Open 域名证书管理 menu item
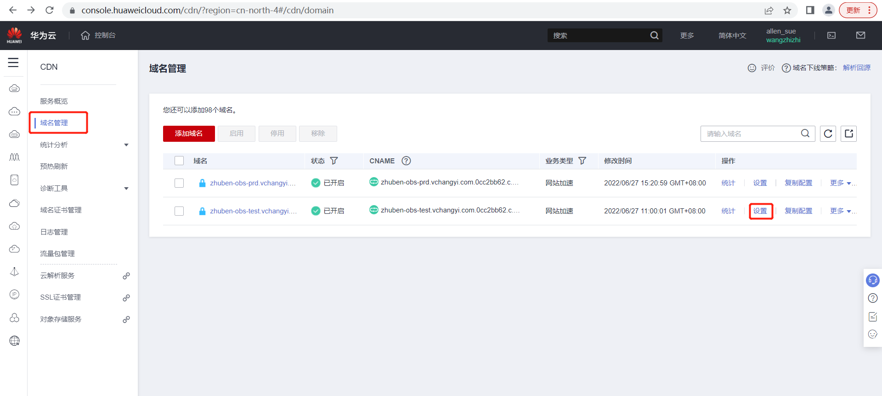 click(x=61, y=210)
